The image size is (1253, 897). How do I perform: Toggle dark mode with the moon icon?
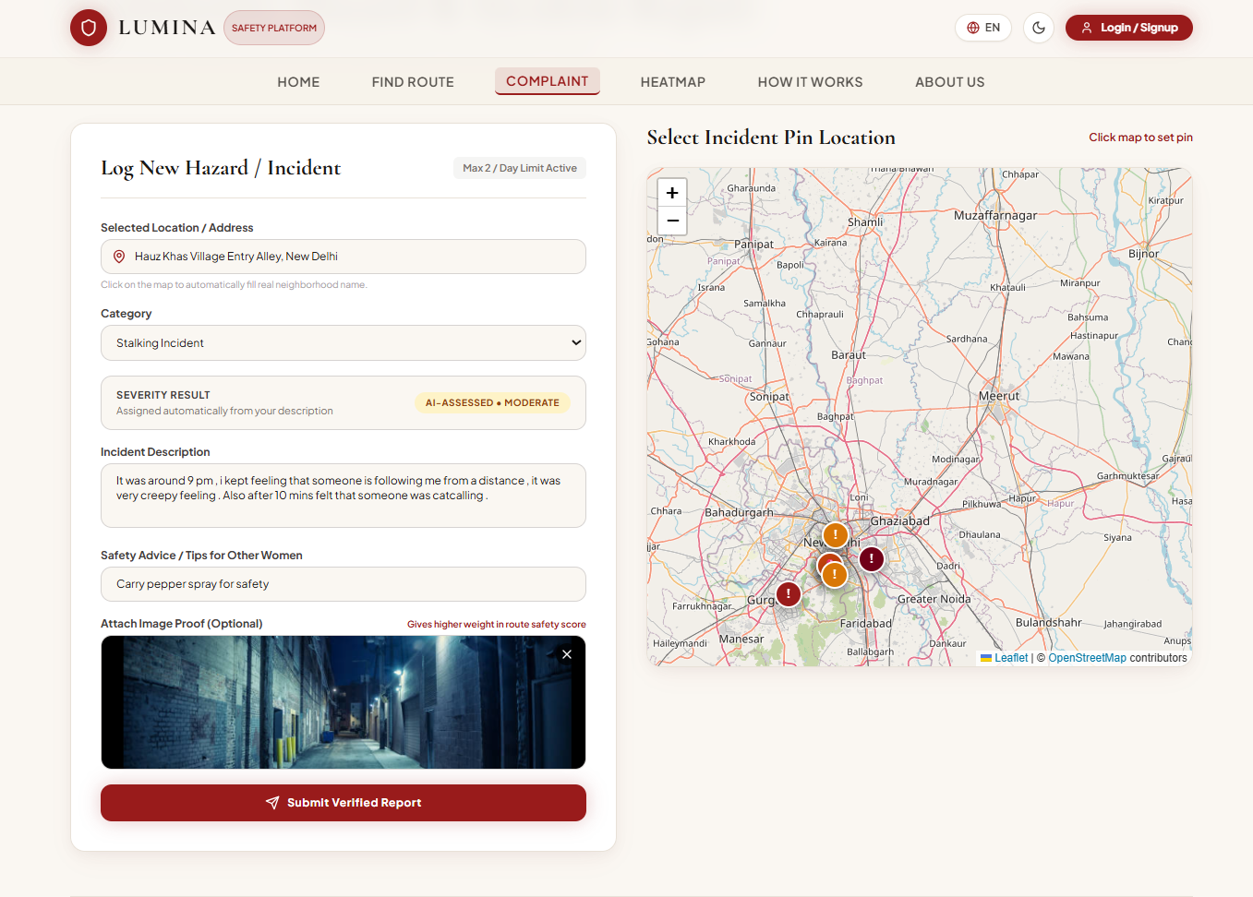(x=1039, y=28)
